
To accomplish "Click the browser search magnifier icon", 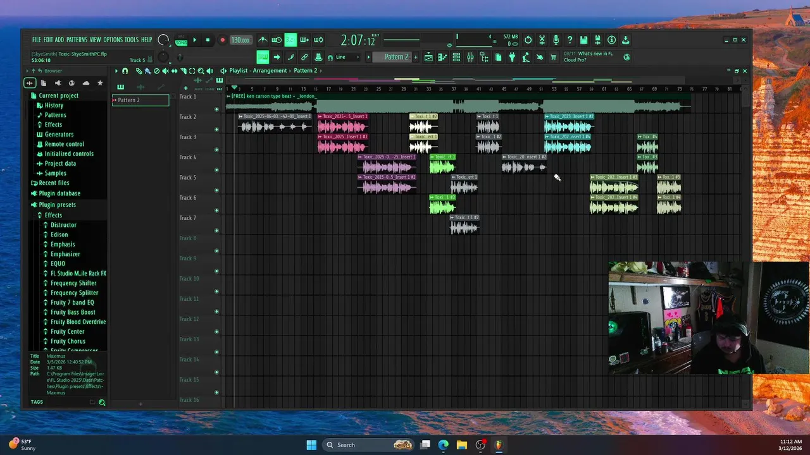I will pos(102,402).
